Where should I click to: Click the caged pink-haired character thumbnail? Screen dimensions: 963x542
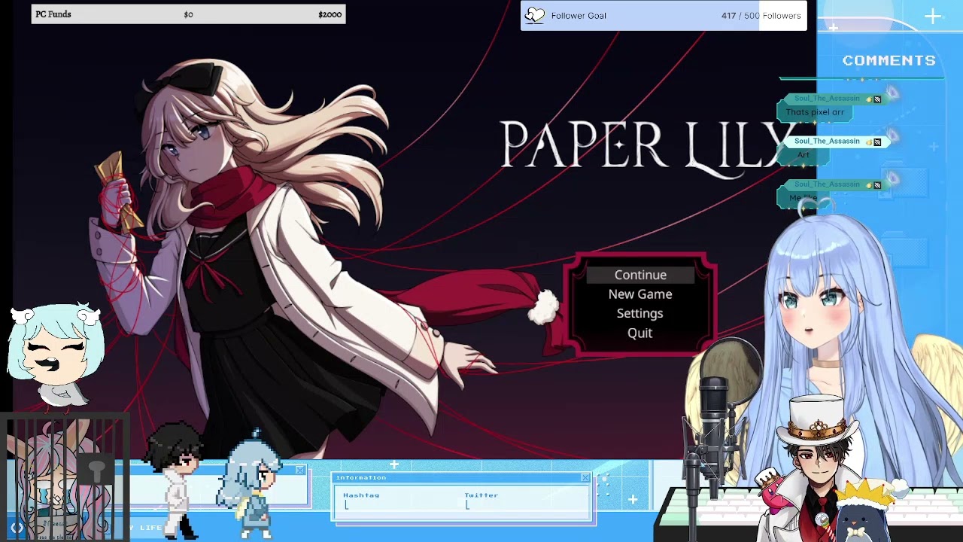click(65, 478)
